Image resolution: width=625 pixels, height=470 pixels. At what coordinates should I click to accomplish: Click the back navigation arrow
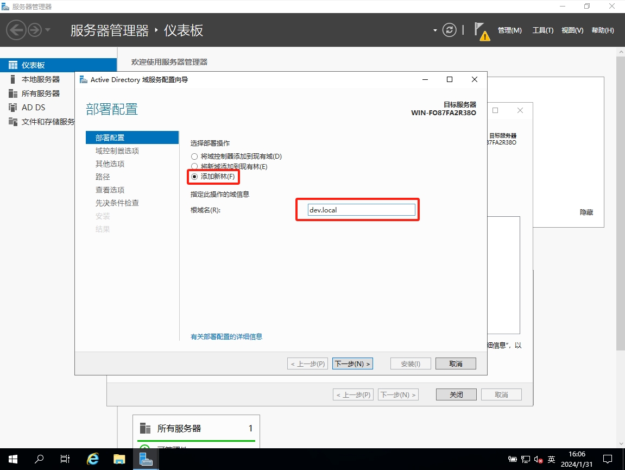[x=16, y=30]
